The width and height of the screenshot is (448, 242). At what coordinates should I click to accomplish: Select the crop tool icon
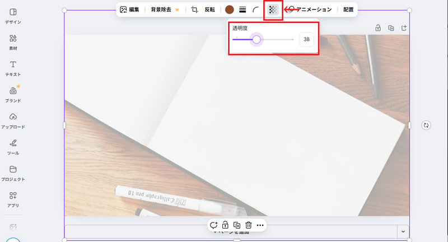click(x=194, y=10)
